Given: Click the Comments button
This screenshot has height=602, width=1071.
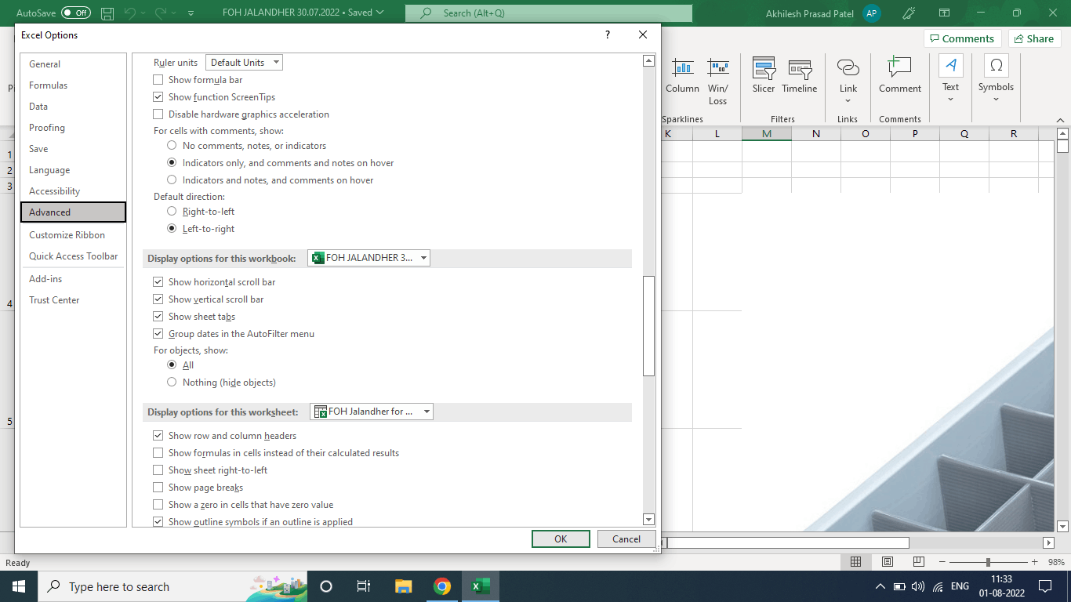Looking at the screenshot, I should [x=963, y=38].
